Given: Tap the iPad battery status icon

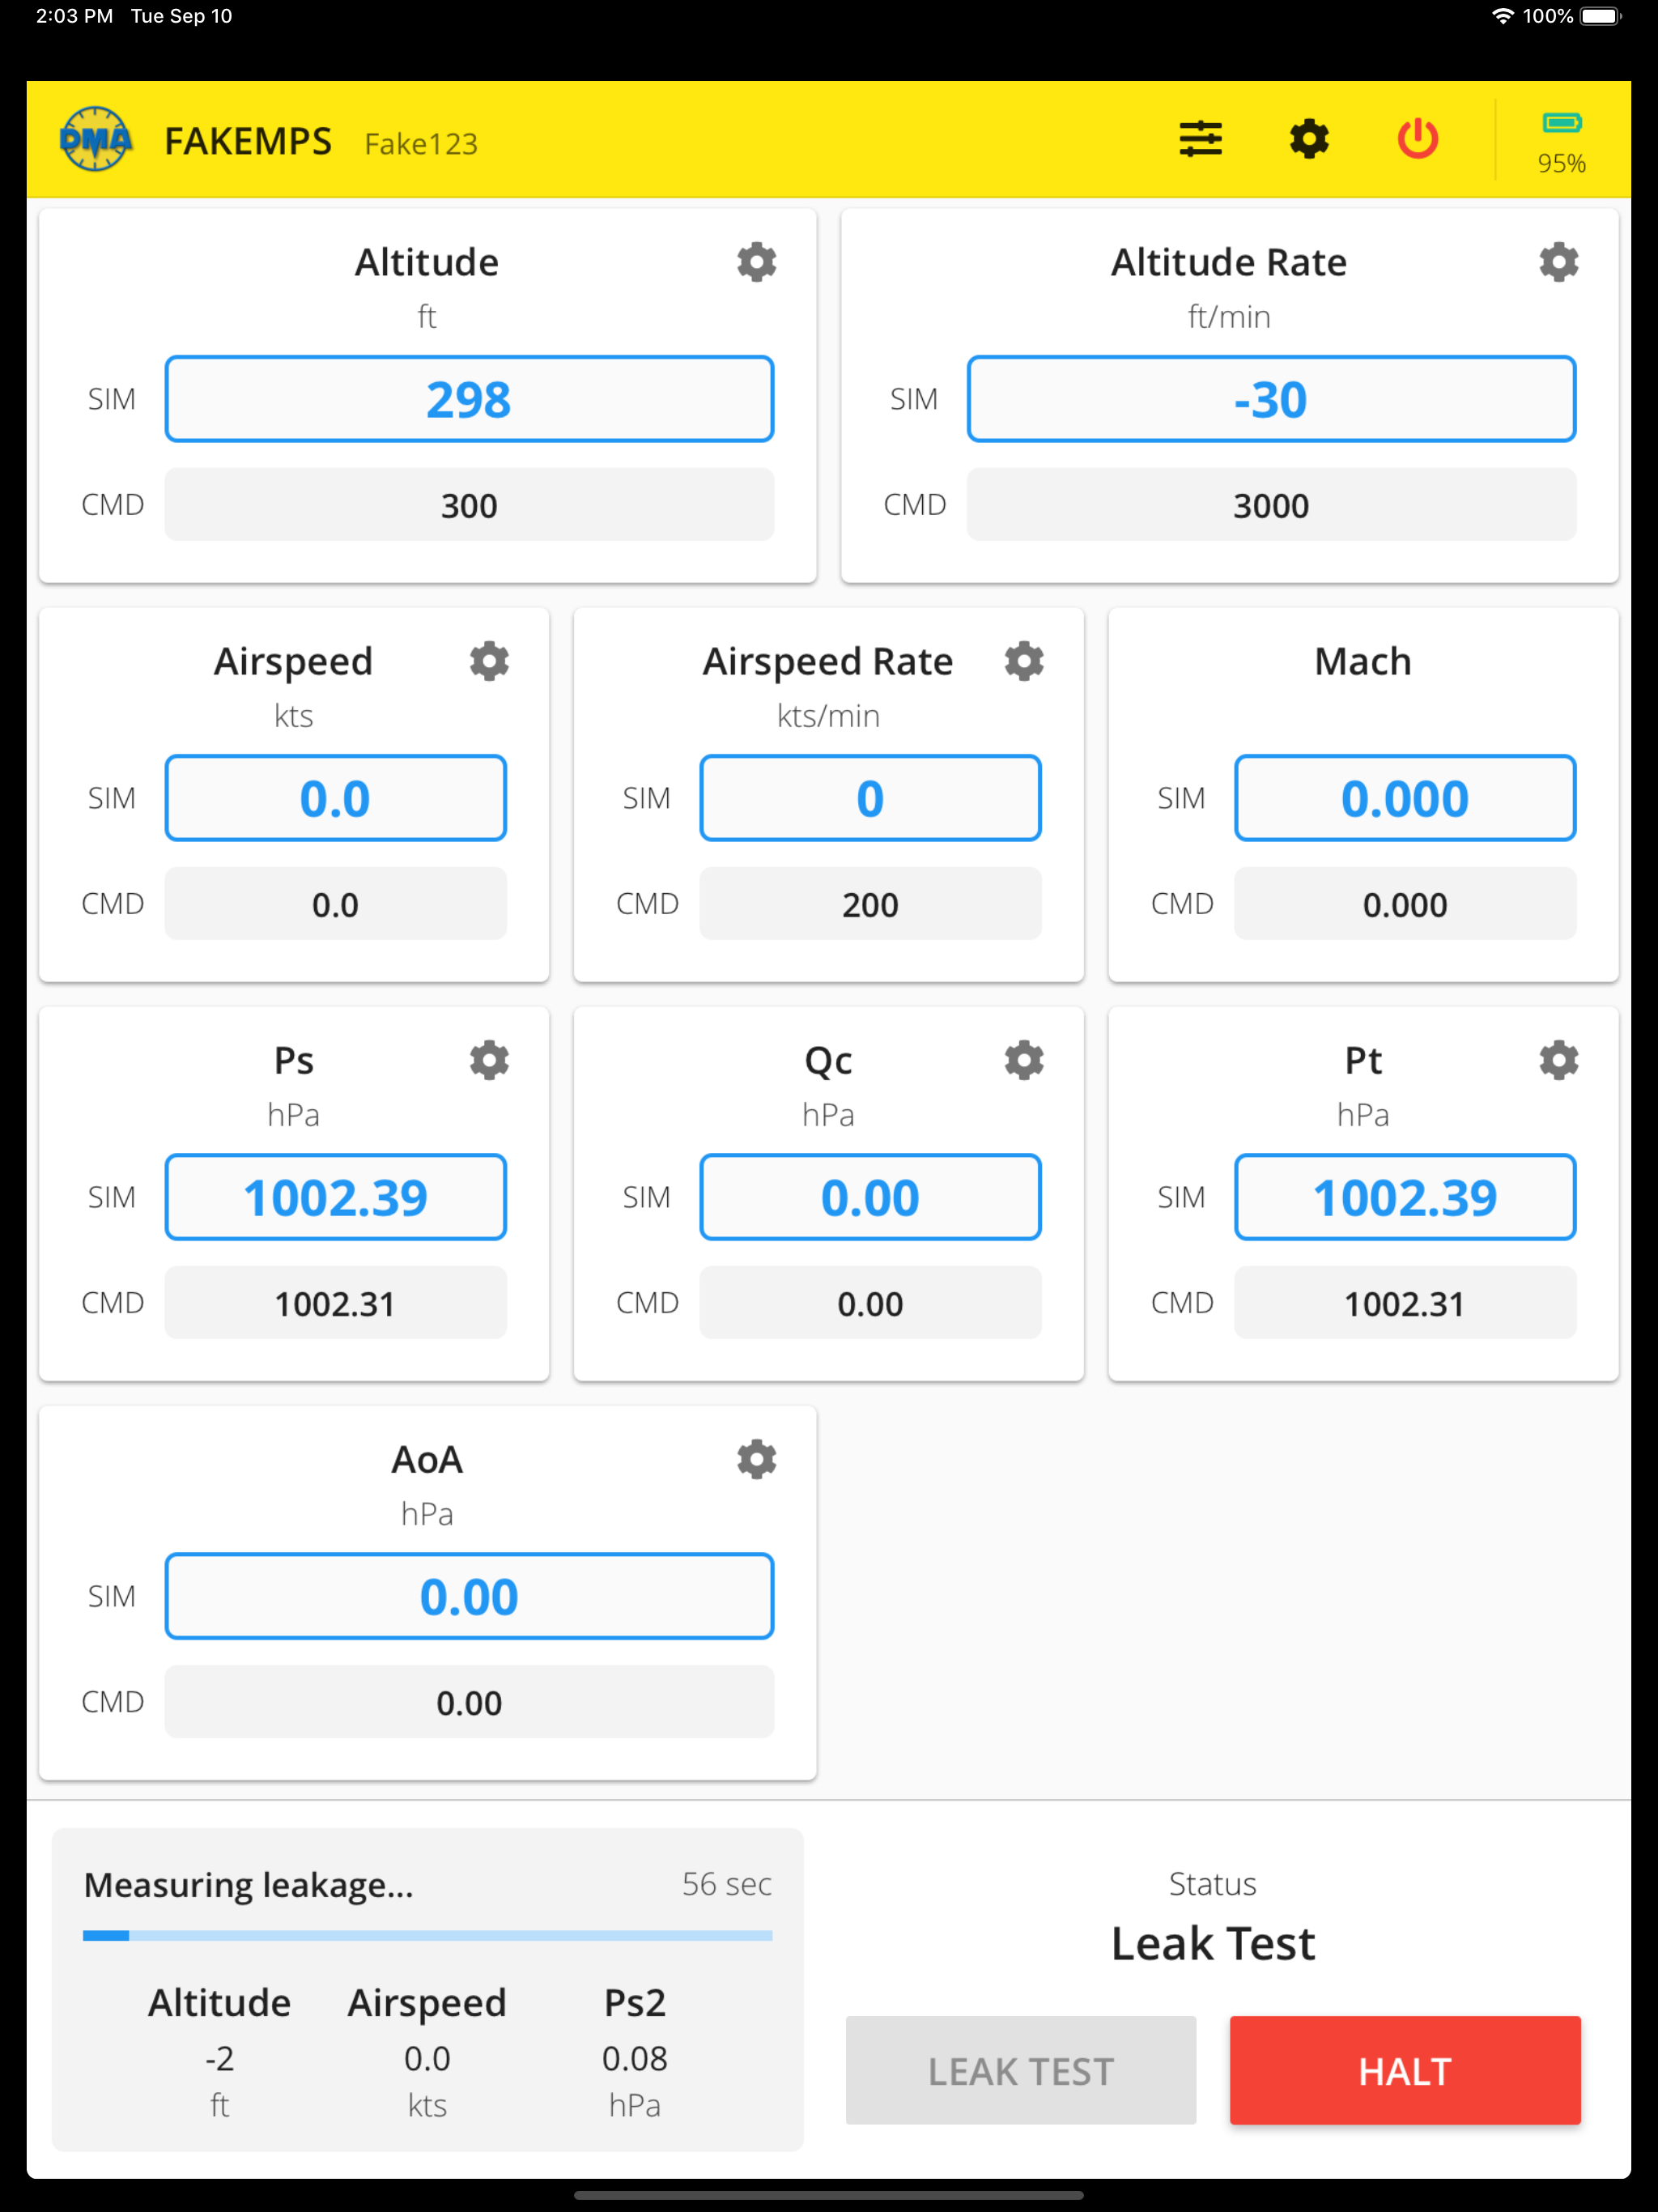Looking at the screenshot, I should click(x=1601, y=16).
